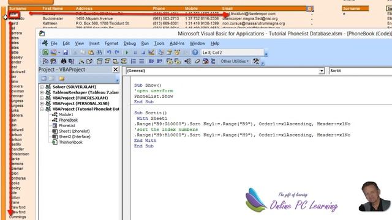Open the Tools menu
Screen dimensions: 392x220
(159, 43)
